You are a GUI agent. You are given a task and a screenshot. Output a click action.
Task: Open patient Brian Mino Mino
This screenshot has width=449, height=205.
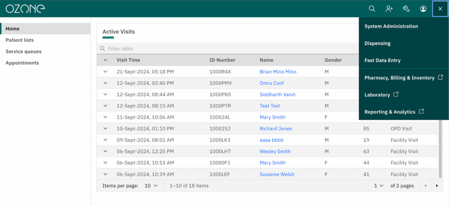tap(278, 72)
